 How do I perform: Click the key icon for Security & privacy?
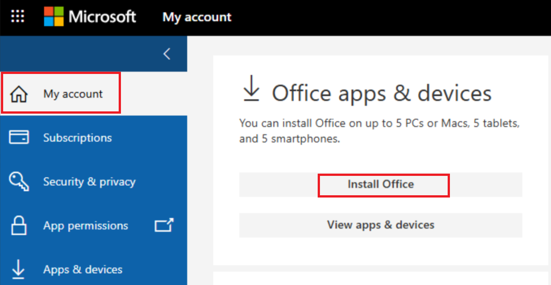point(19,182)
